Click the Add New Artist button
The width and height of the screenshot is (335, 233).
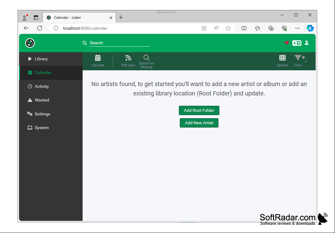199,123
